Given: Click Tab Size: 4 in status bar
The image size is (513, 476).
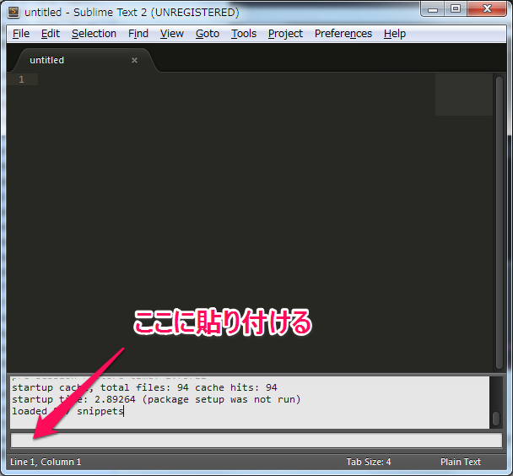Looking at the screenshot, I should (x=369, y=462).
